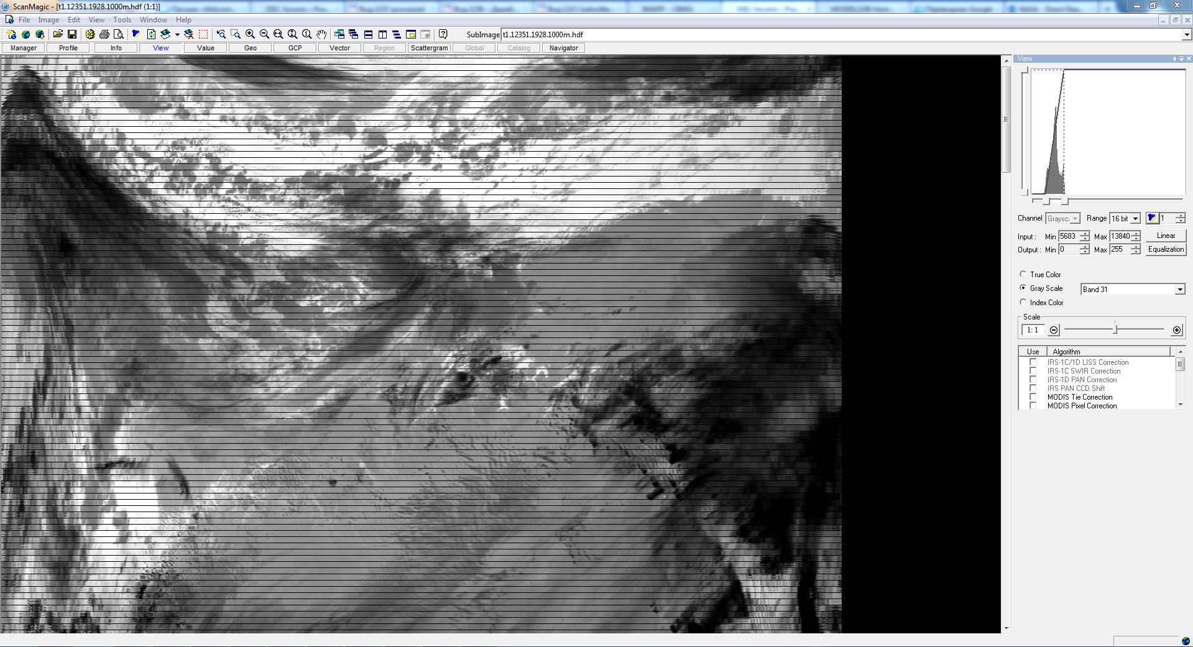Select the Index Color radio button
1193x647 pixels.
point(1023,302)
